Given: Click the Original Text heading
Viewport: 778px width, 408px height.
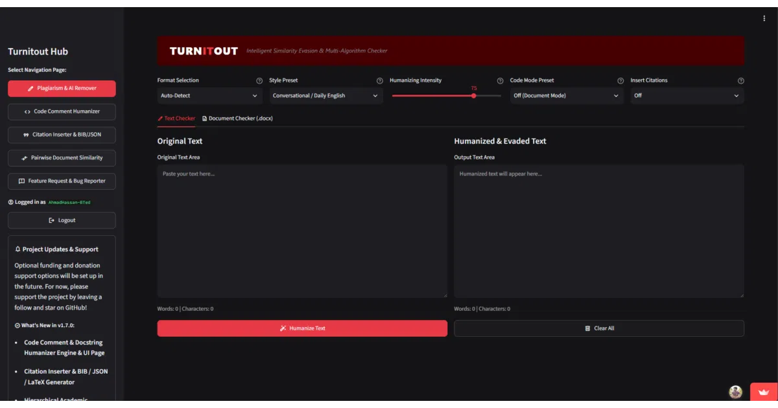Looking at the screenshot, I should click(180, 141).
